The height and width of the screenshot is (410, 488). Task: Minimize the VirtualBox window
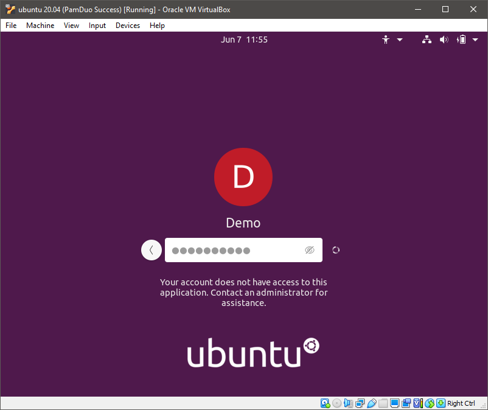point(418,9)
